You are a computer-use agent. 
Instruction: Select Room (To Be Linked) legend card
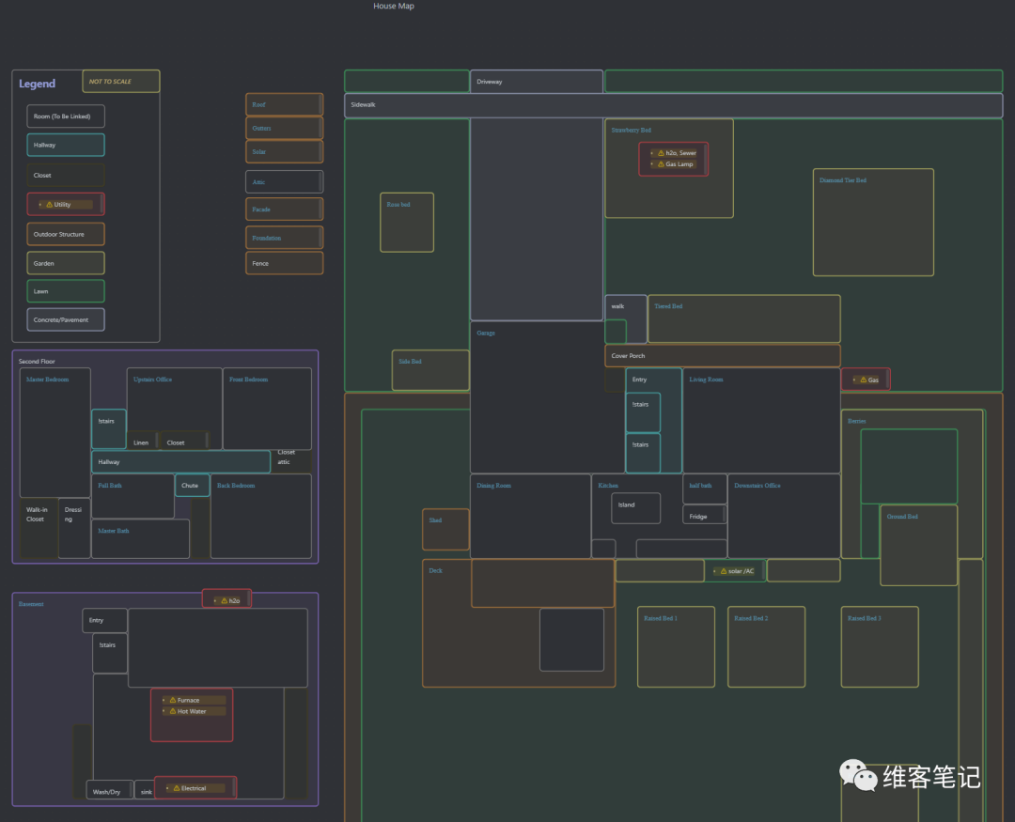(66, 116)
